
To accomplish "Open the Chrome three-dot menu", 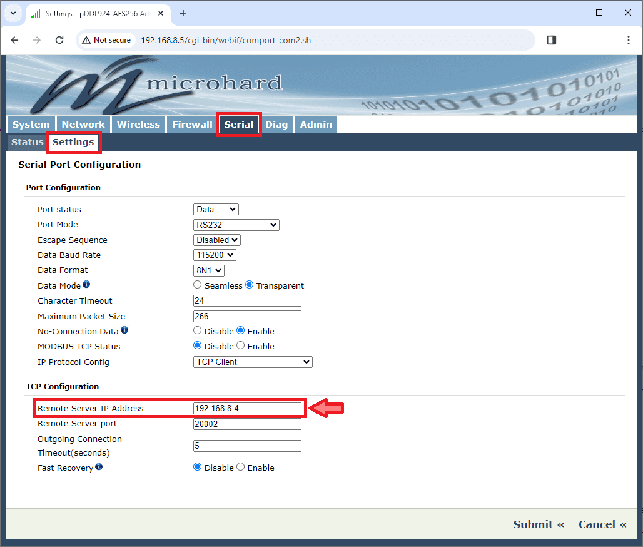I will pyautogui.click(x=628, y=40).
